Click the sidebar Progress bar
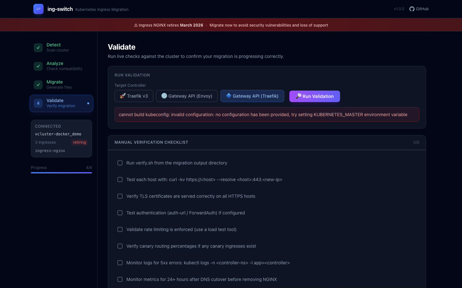 tap(61, 173)
